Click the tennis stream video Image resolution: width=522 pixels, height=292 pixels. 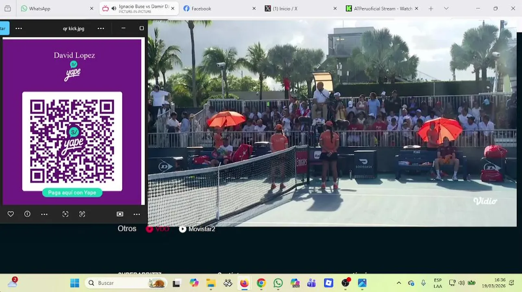tap(332, 122)
